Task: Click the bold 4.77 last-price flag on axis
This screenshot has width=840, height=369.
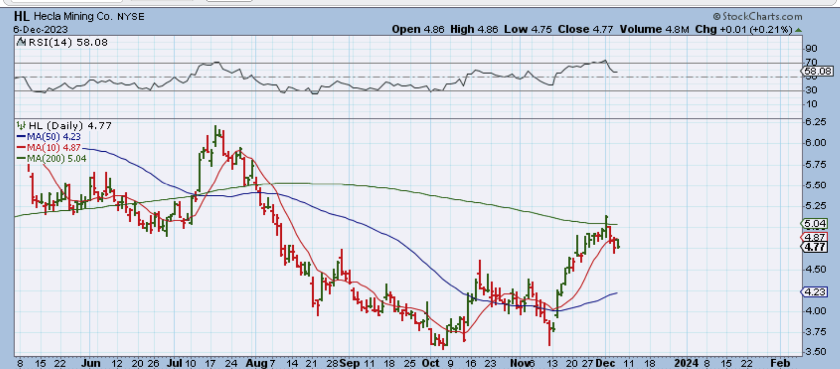Action: [x=814, y=247]
